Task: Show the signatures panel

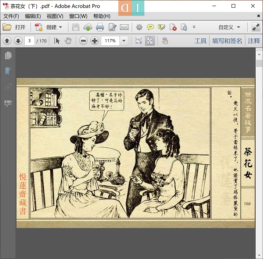Action: point(8,103)
